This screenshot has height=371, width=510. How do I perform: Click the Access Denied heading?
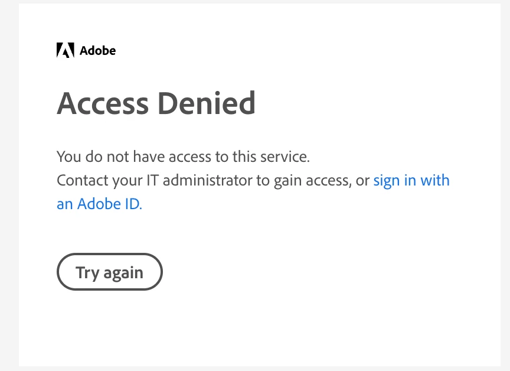point(156,103)
